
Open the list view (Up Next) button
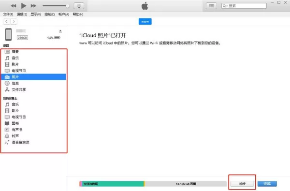(x=211, y=6)
